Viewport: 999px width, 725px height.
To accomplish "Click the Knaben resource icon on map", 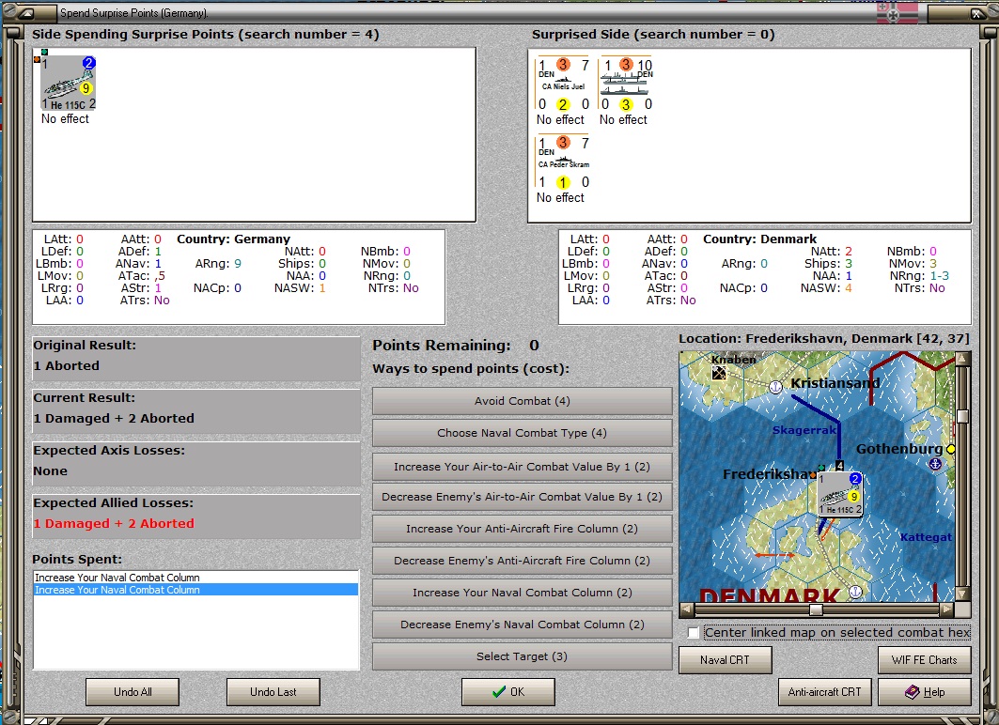I will click(x=719, y=373).
